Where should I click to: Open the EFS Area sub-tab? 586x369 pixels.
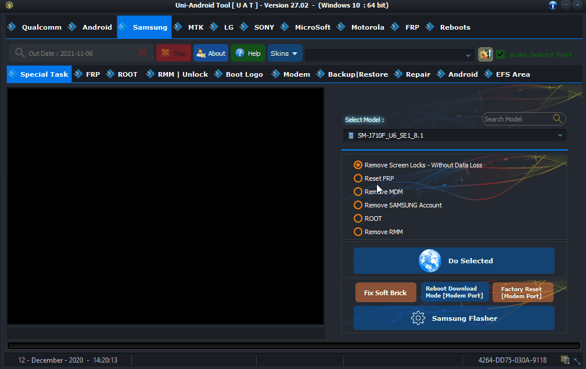(508, 74)
